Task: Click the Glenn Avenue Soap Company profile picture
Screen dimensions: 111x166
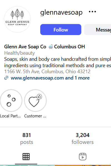Action: pyautogui.click(x=17, y=19)
